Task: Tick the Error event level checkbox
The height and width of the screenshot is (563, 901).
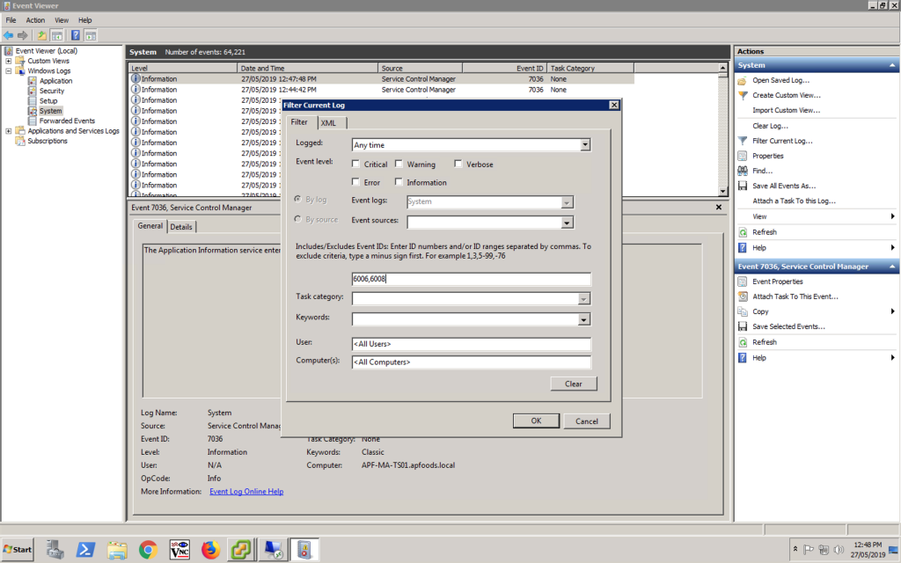Action: point(355,183)
